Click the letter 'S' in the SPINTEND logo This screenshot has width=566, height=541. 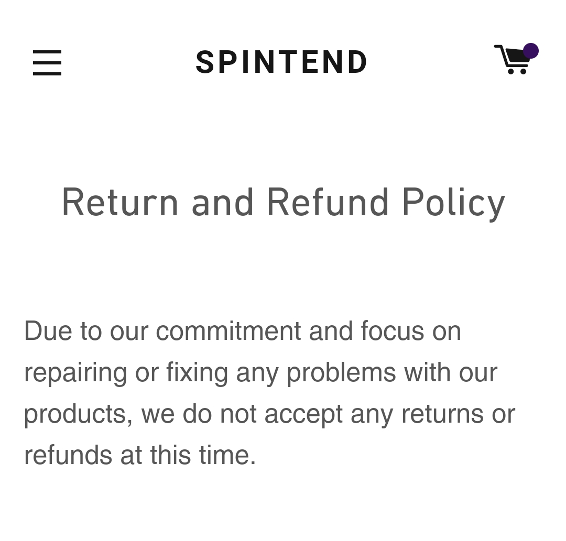coord(204,63)
